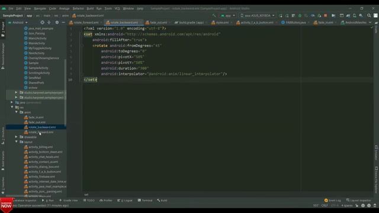
Task: Click the Android Studio logo icon
Action: click(4, 8)
